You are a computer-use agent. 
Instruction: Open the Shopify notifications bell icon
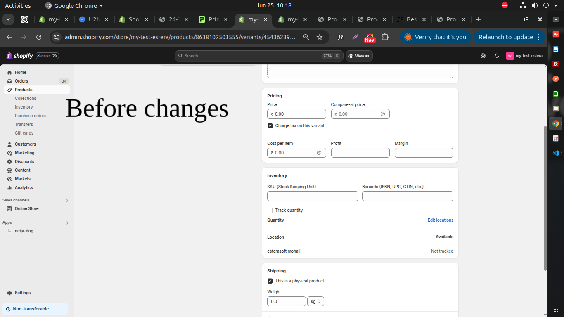497,56
